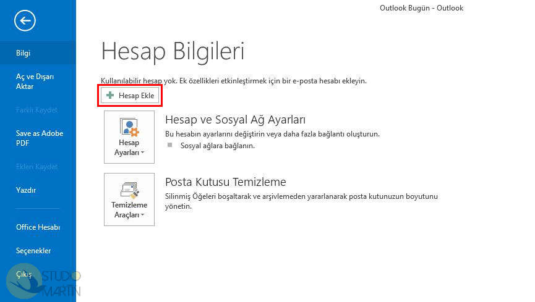Click the green plus icon
Image resolution: width=535 pixels, height=302 pixels.
(110, 96)
